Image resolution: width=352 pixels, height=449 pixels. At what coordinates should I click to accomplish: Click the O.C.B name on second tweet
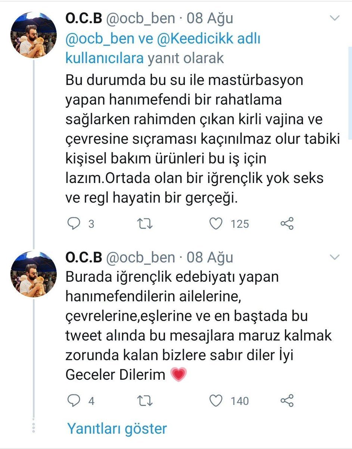click(x=84, y=257)
